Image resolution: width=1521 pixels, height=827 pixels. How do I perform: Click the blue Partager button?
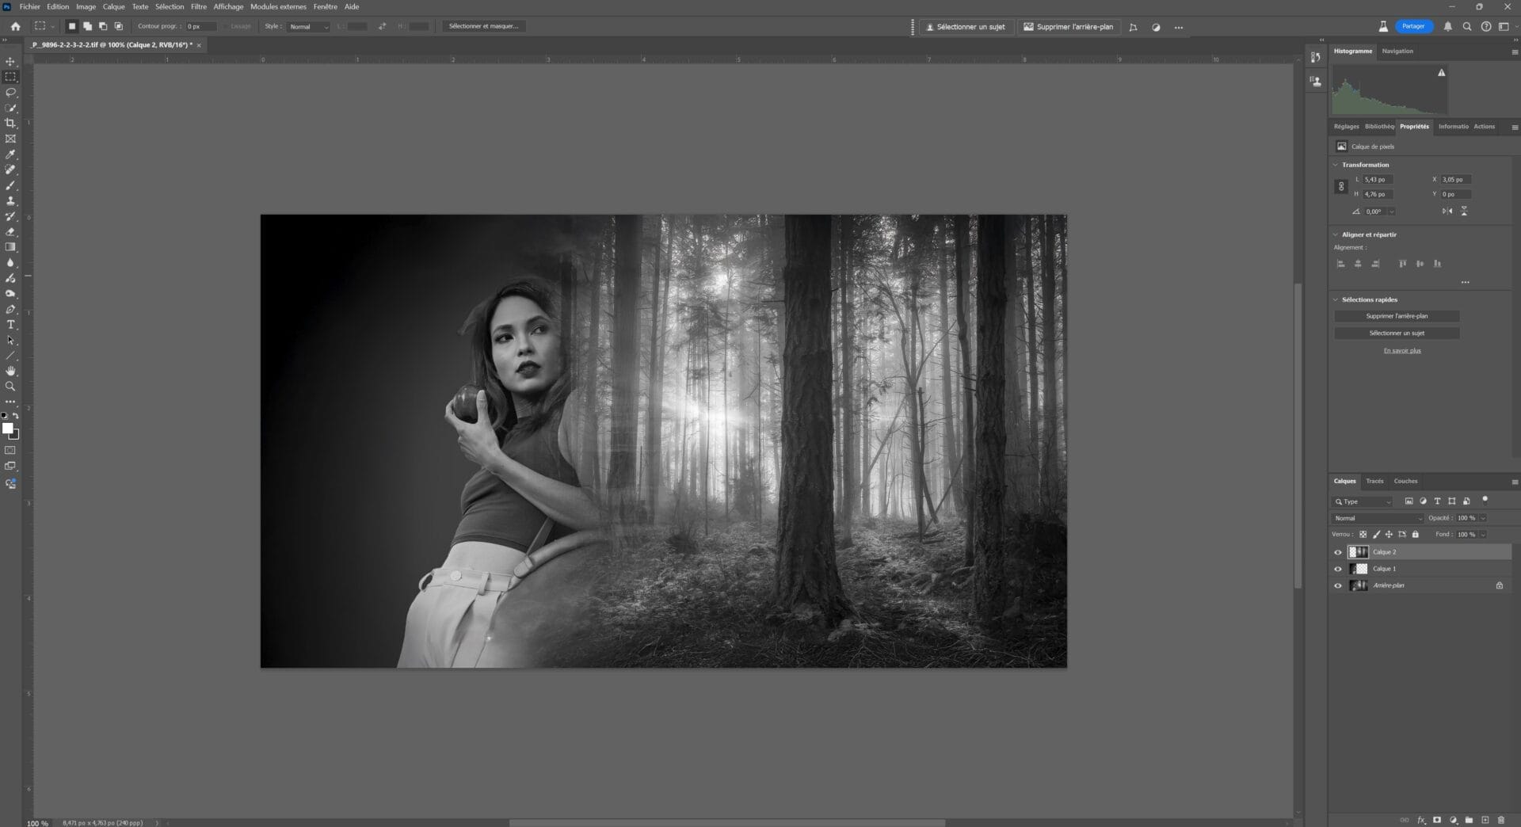[1413, 26]
